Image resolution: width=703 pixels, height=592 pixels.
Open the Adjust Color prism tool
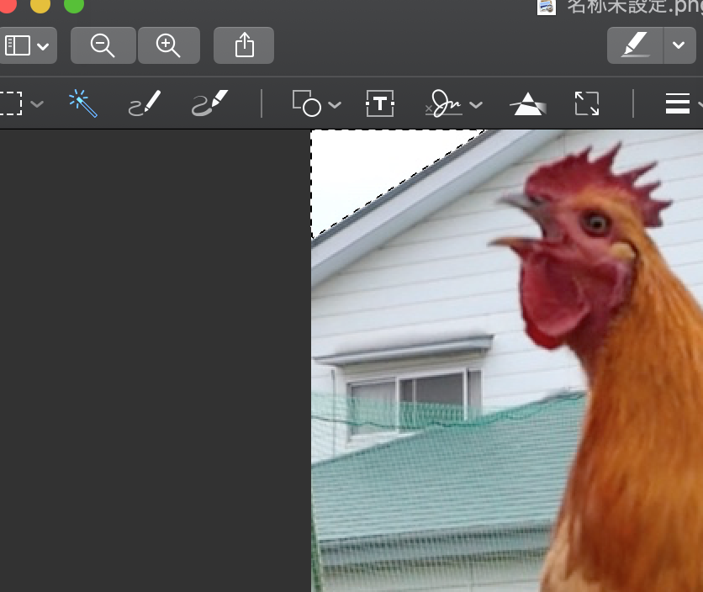pos(528,103)
